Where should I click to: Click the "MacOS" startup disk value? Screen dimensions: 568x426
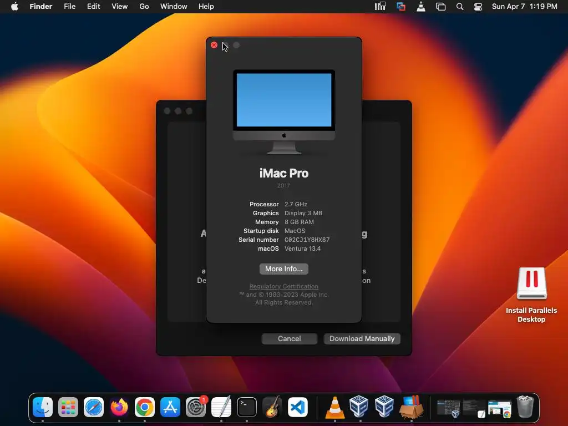pyautogui.click(x=295, y=231)
